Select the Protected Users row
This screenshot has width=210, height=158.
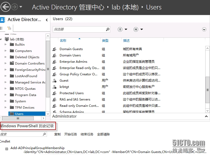pyautogui.click(x=127, y=93)
